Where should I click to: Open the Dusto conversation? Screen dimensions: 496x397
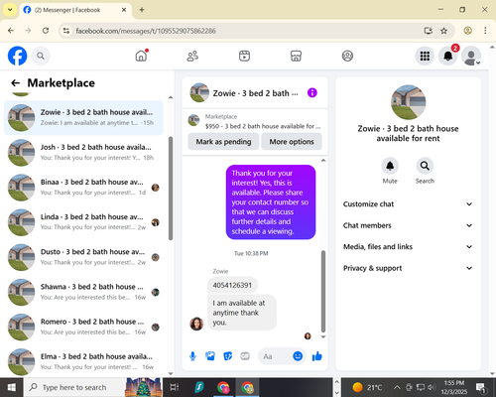[83, 257]
